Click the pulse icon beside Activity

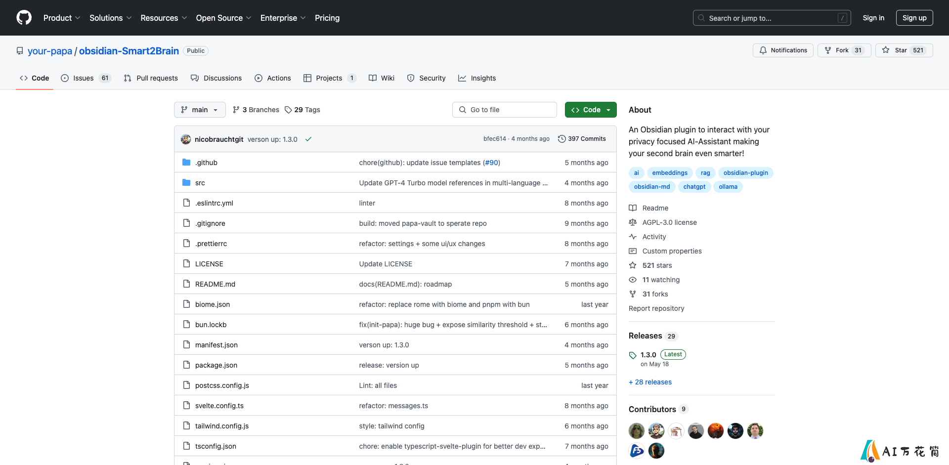click(633, 237)
